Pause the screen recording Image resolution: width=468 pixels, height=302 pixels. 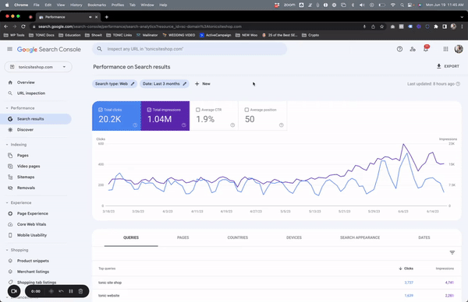coord(71,291)
